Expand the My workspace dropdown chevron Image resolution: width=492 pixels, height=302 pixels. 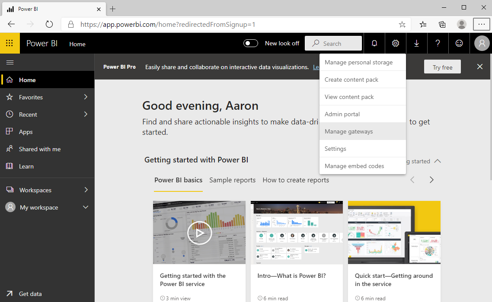coord(85,207)
